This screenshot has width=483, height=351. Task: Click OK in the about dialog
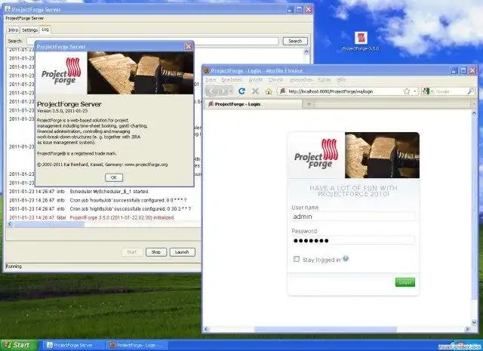[x=114, y=177]
